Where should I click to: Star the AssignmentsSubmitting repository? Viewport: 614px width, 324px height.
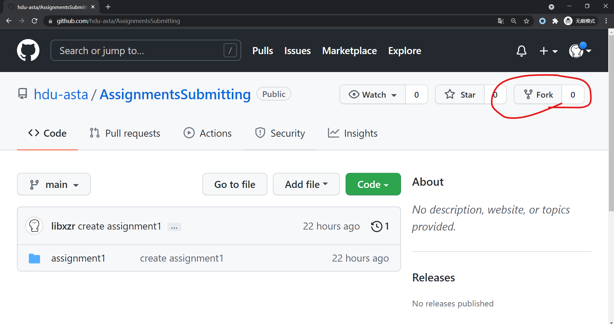pos(460,95)
